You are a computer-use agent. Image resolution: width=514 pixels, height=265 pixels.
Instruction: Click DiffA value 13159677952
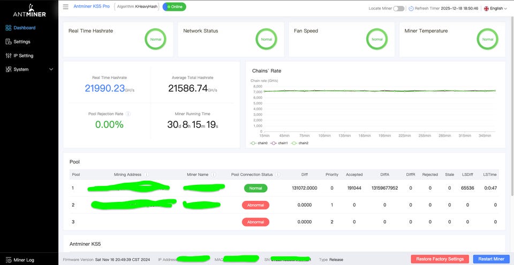point(384,188)
